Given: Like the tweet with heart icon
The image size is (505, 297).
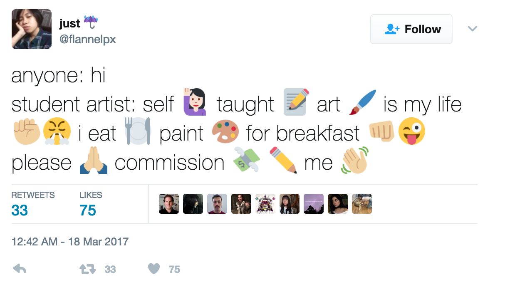Looking at the screenshot, I should 154,269.
